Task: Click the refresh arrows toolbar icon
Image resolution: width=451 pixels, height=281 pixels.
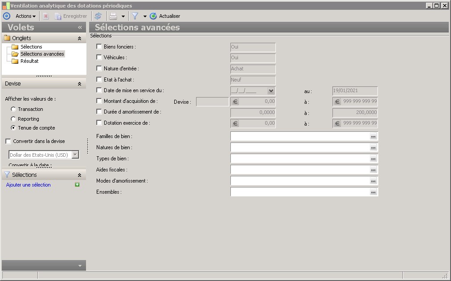Action: 98,16
